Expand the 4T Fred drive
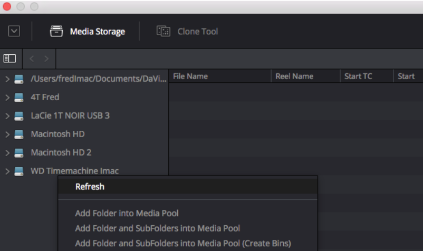The height and width of the screenshot is (251, 423). (x=7, y=98)
